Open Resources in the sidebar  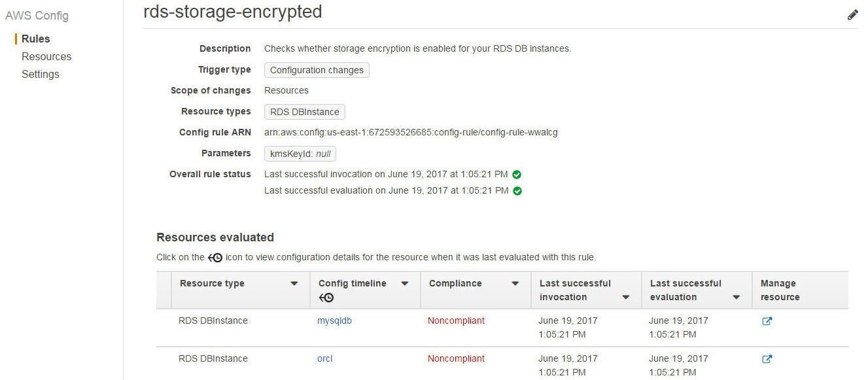46,57
